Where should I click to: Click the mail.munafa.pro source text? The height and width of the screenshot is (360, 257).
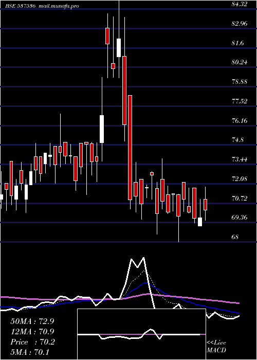click(58, 6)
